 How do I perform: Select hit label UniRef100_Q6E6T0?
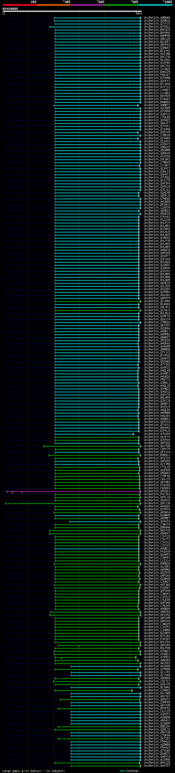(x=157, y=700)
